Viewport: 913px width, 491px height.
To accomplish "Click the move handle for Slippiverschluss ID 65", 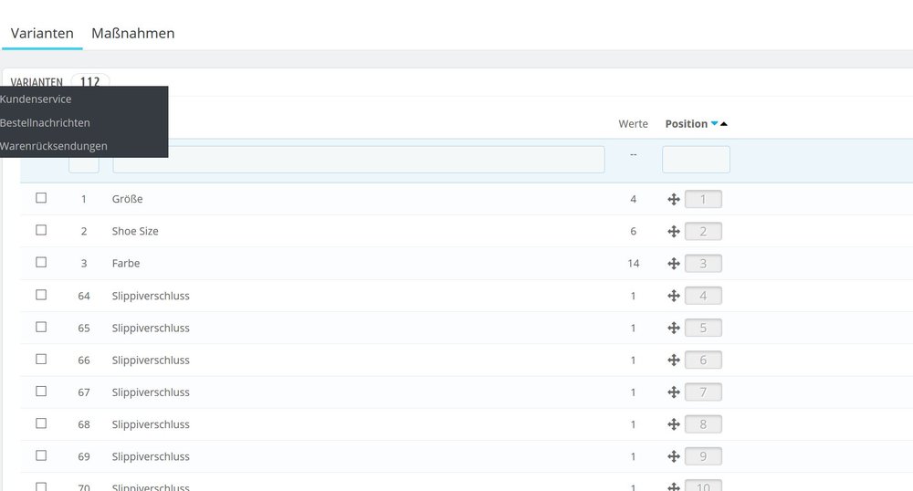I will click(x=674, y=329).
